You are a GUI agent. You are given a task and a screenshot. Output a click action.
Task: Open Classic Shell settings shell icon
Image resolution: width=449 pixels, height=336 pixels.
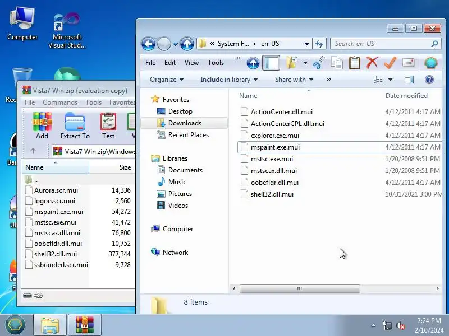click(x=430, y=63)
